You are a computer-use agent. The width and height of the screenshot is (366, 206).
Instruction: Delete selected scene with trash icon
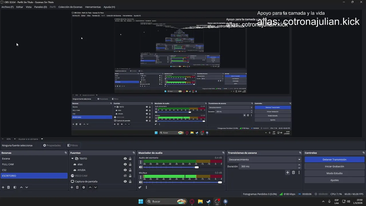click(9, 187)
